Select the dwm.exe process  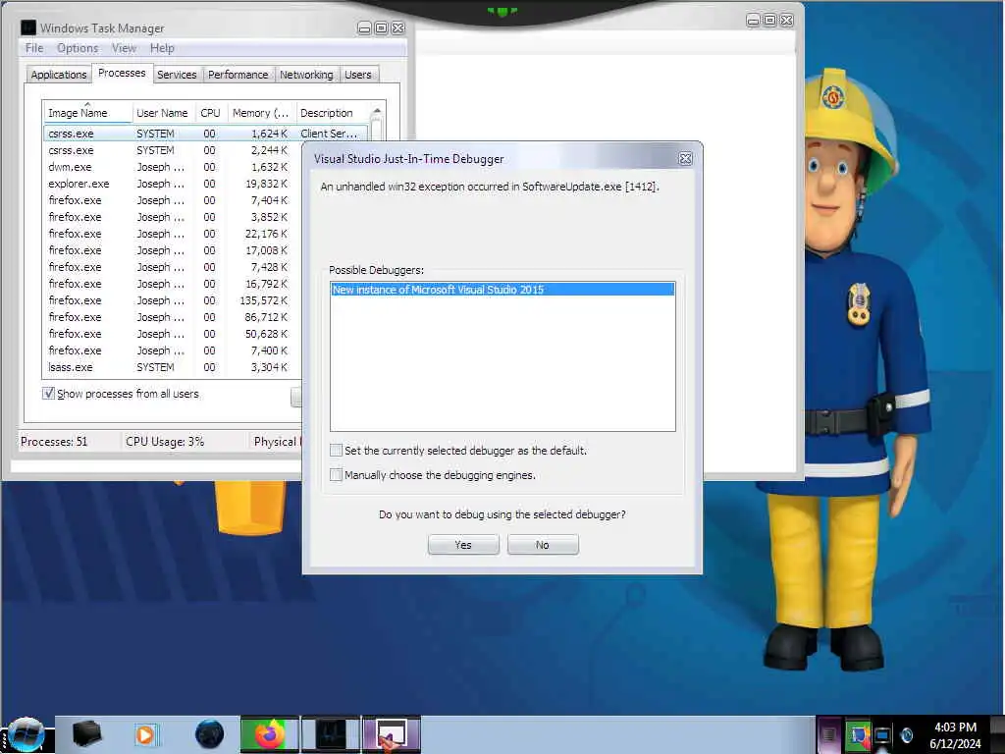(x=173, y=167)
